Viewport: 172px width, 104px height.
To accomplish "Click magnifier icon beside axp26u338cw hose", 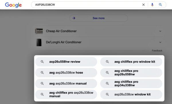I will click(42, 72).
